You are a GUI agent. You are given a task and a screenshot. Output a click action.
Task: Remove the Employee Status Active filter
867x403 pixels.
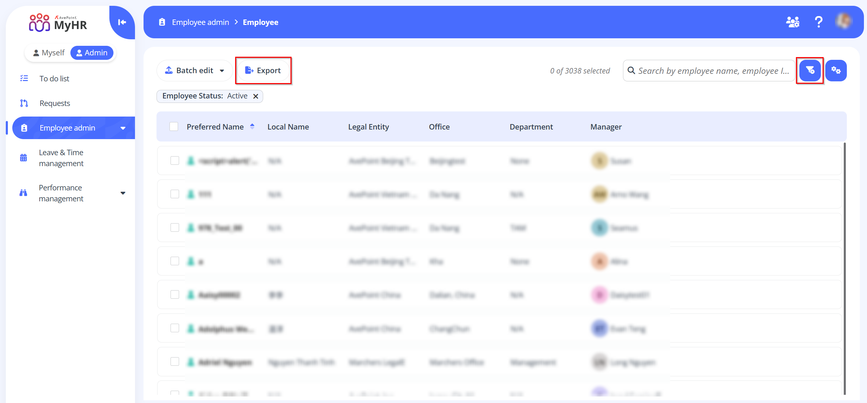coord(256,96)
